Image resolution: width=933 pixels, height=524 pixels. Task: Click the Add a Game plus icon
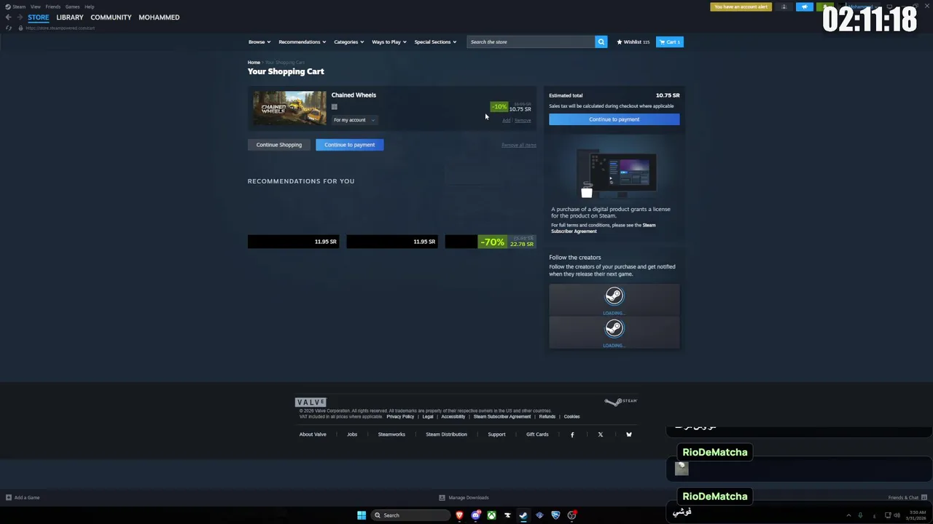[9, 498]
